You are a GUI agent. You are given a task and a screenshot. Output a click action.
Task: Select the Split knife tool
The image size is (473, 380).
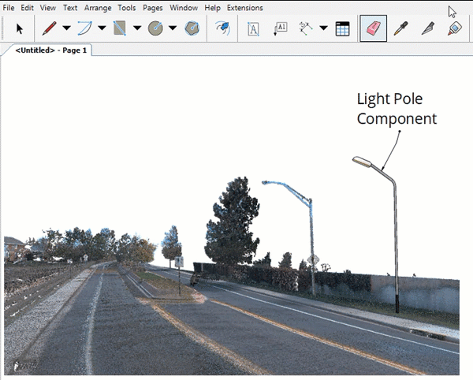click(427, 28)
